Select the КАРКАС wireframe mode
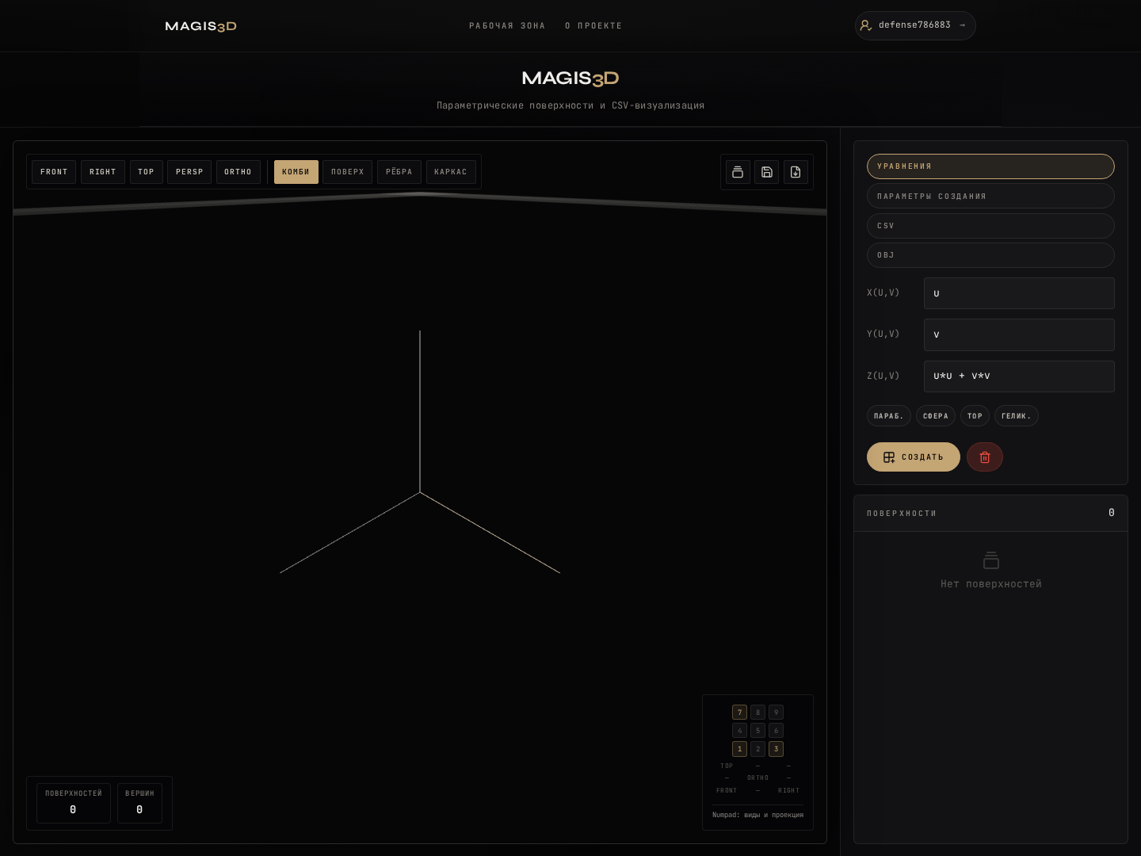The width and height of the screenshot is (1141, 856). [x=451, y=172]
